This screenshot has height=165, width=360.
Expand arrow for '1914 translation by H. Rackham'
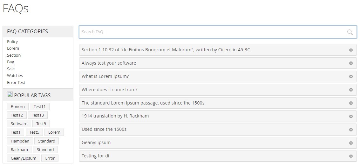click(351, 116)
